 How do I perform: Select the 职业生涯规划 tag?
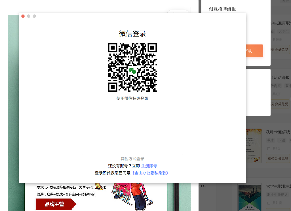(277, 195)
